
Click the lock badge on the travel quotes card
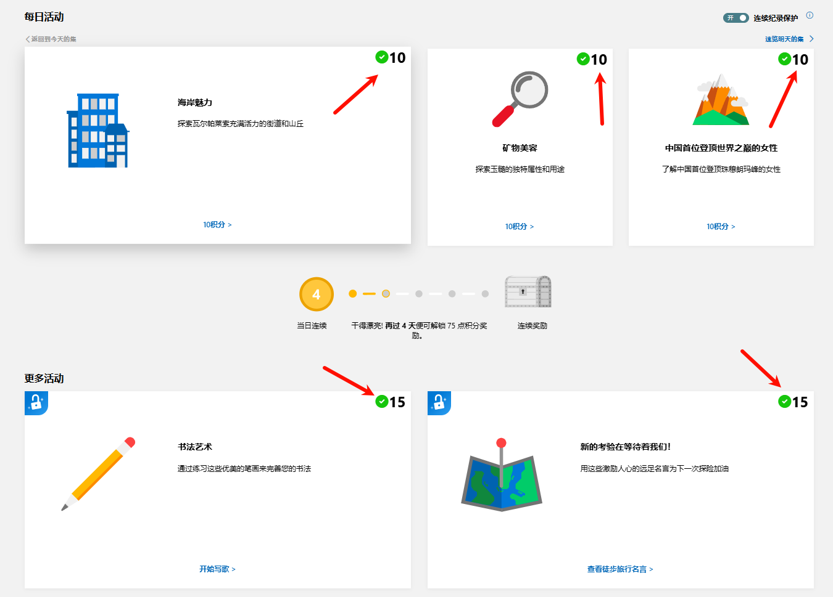pyautogui.click(x=439, y=403)
